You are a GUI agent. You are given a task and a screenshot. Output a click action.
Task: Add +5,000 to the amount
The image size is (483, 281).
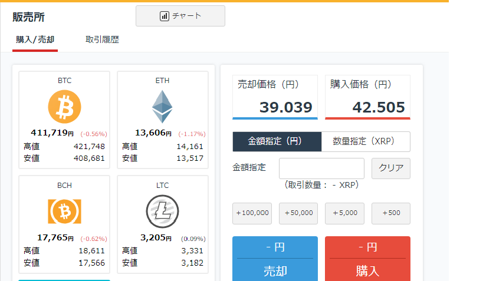[344, 213]
